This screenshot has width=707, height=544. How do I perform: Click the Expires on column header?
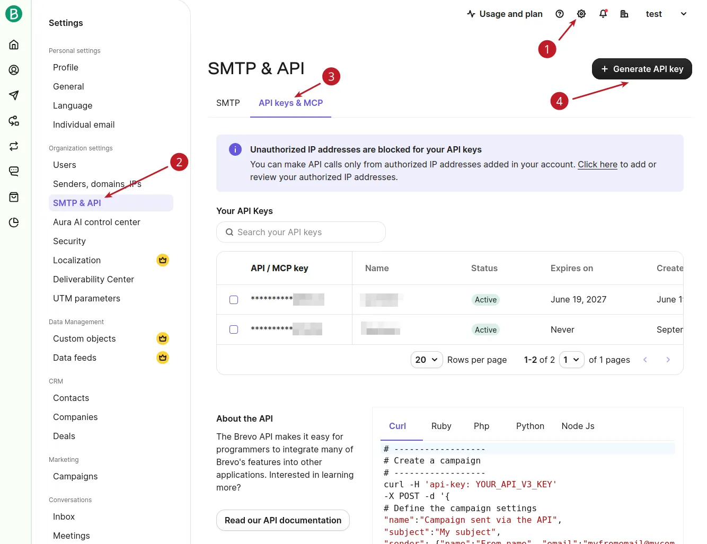click(x=572, y=268)
